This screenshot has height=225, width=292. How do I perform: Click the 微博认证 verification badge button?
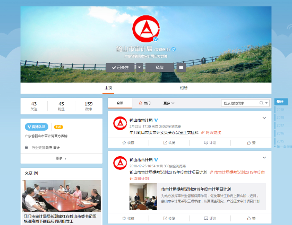point(37,127)
